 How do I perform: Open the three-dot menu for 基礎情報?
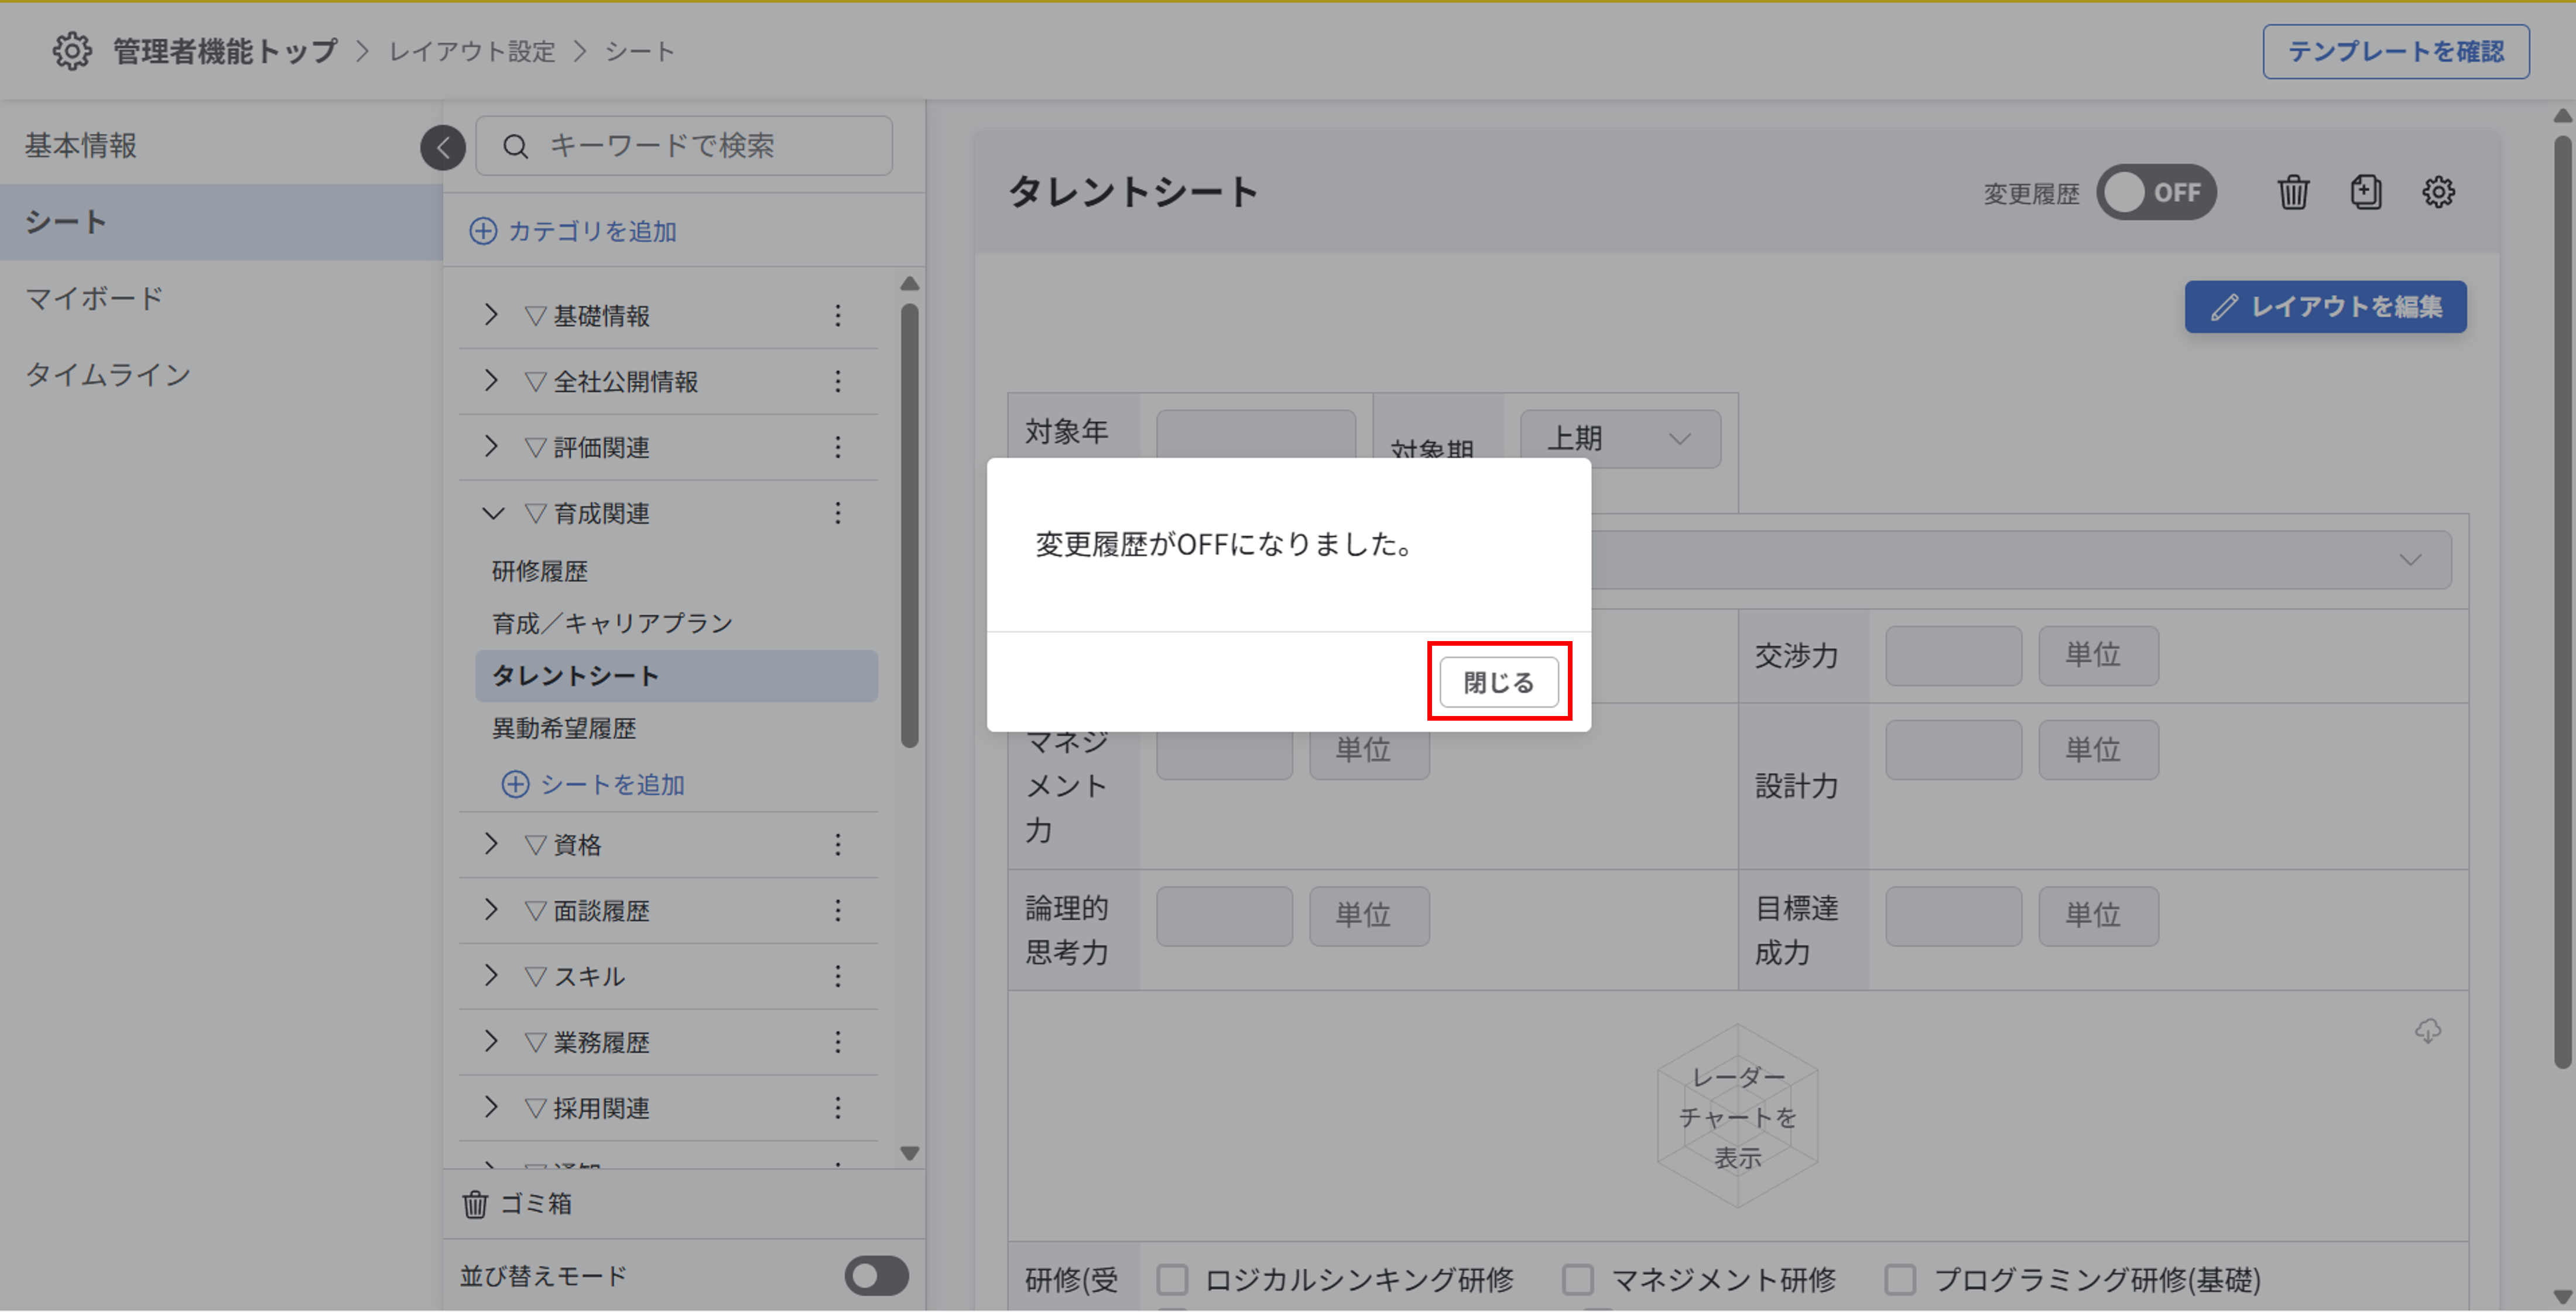tap(838, 315)
